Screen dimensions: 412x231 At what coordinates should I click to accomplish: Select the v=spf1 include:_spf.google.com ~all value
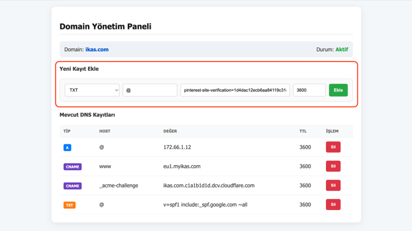[x=205, y=205]
